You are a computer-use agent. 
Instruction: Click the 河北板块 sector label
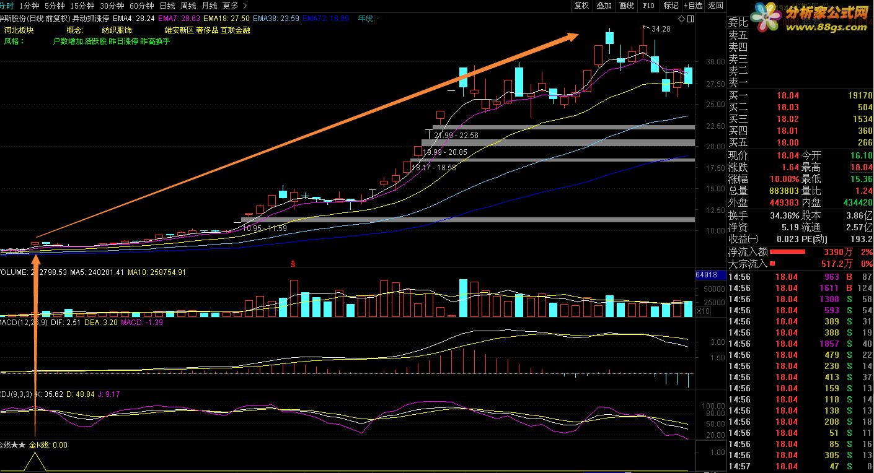19,30
